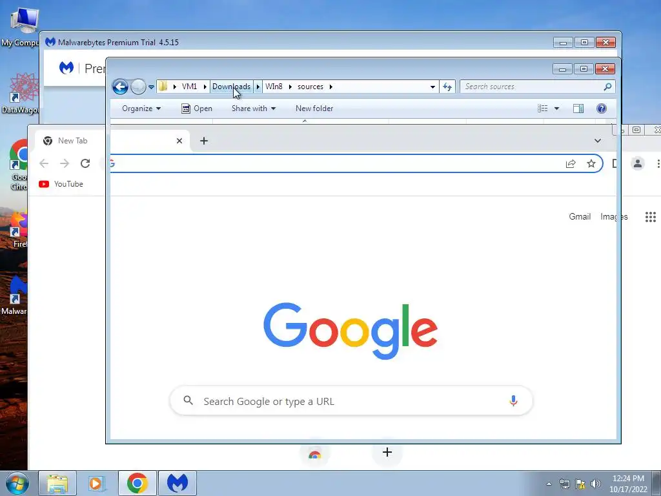
Task: Minimize the Explorer window
Action: pos(562,68)
